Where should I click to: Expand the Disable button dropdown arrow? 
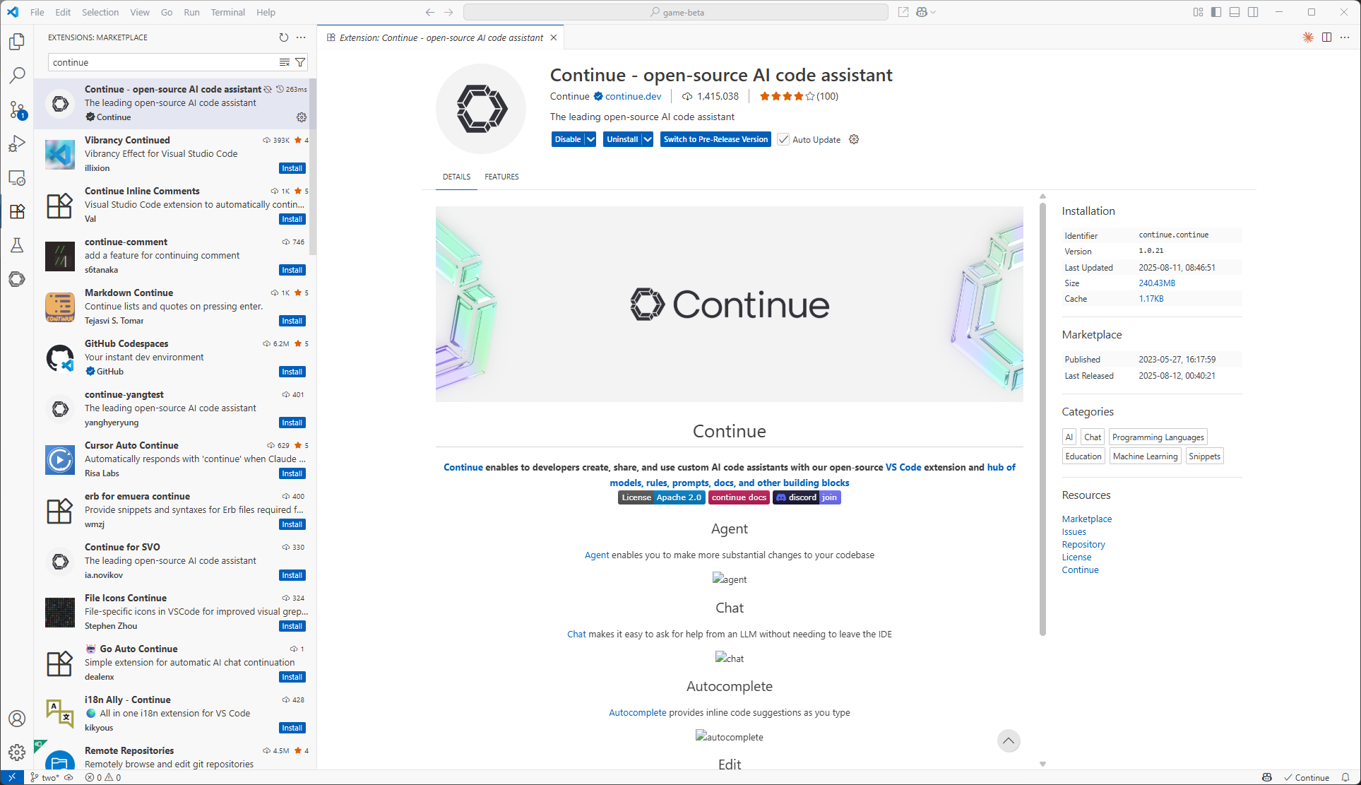(x=591, y=139)
